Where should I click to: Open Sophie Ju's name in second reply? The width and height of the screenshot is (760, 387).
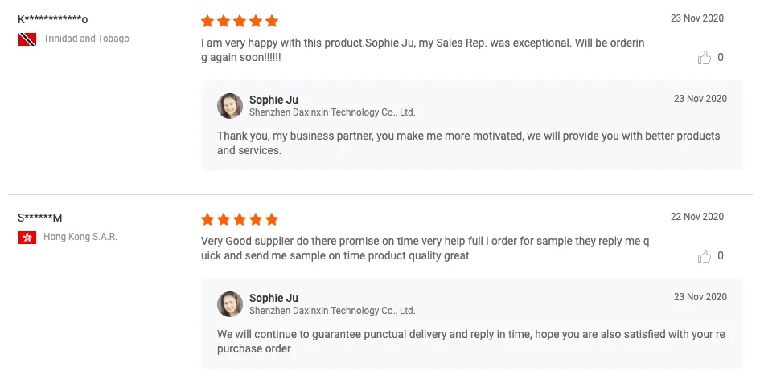(273, 298)
